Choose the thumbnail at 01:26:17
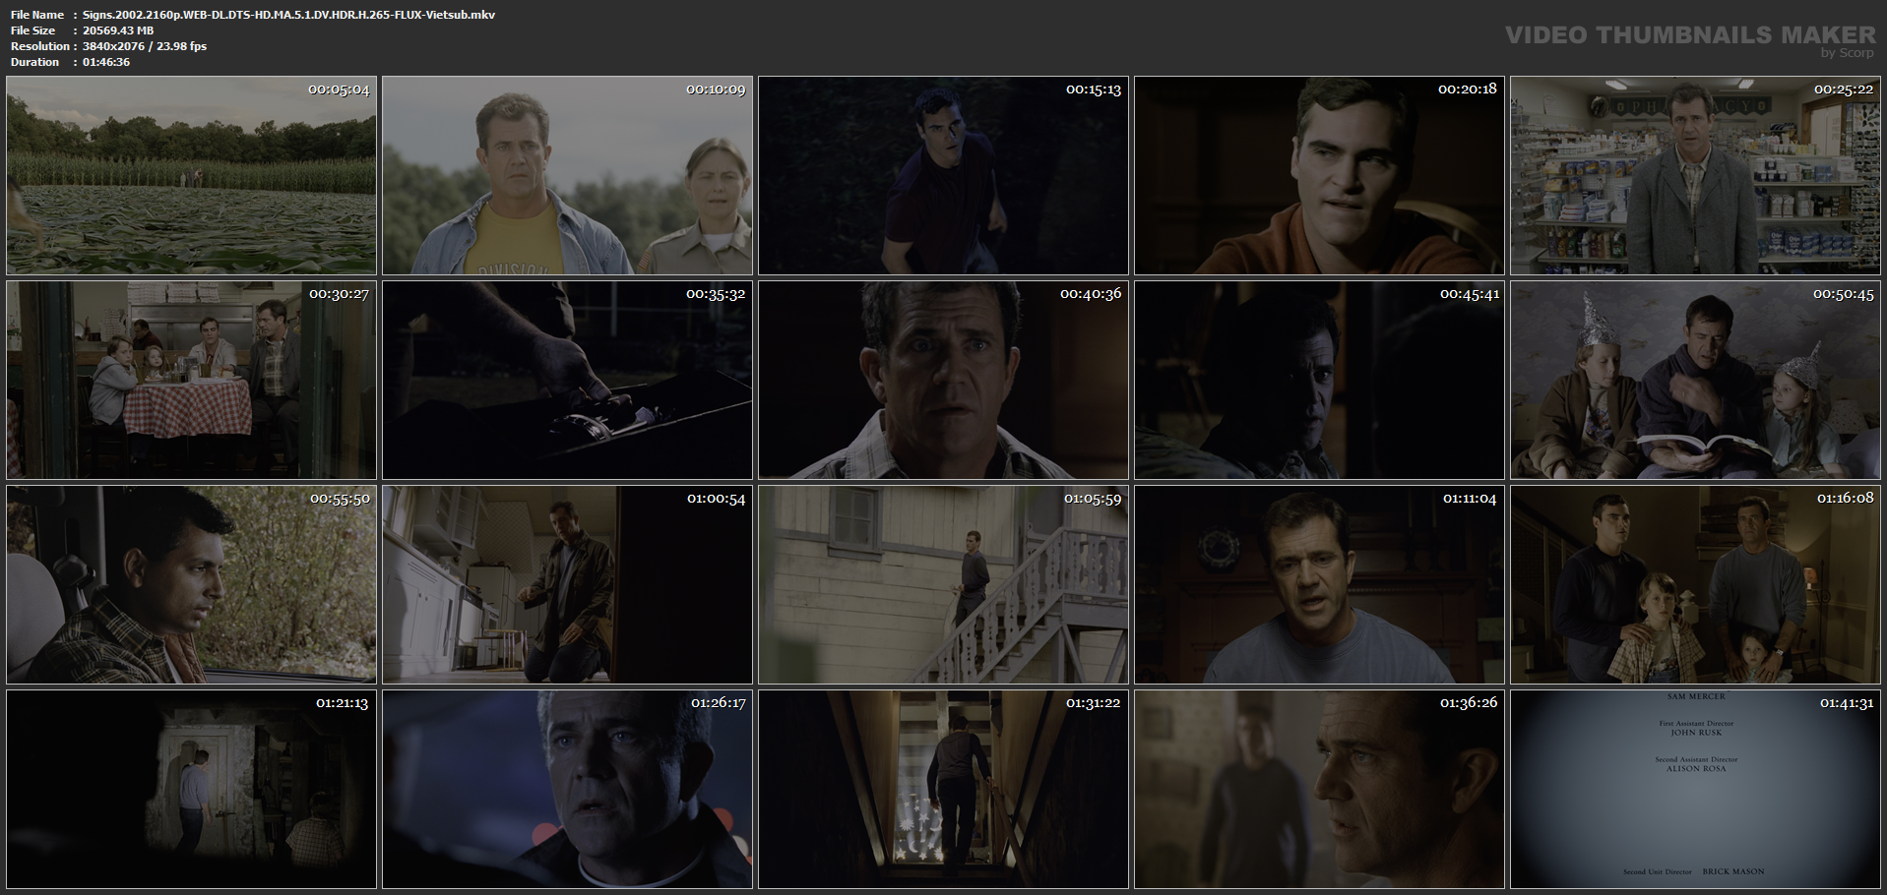Viewport: 1887px width, 895px height. tap(567, 789)
